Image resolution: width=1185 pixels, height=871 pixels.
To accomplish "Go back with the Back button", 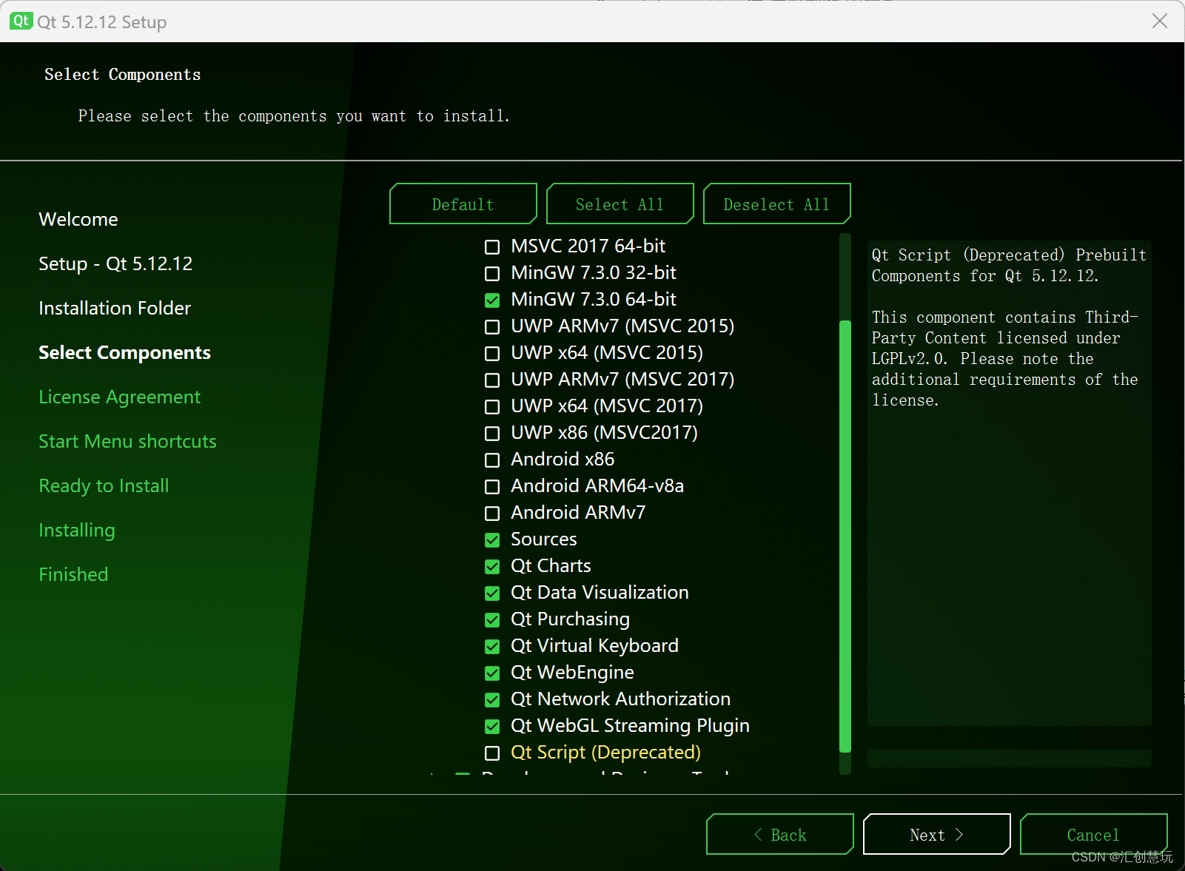I will (780, 834).
